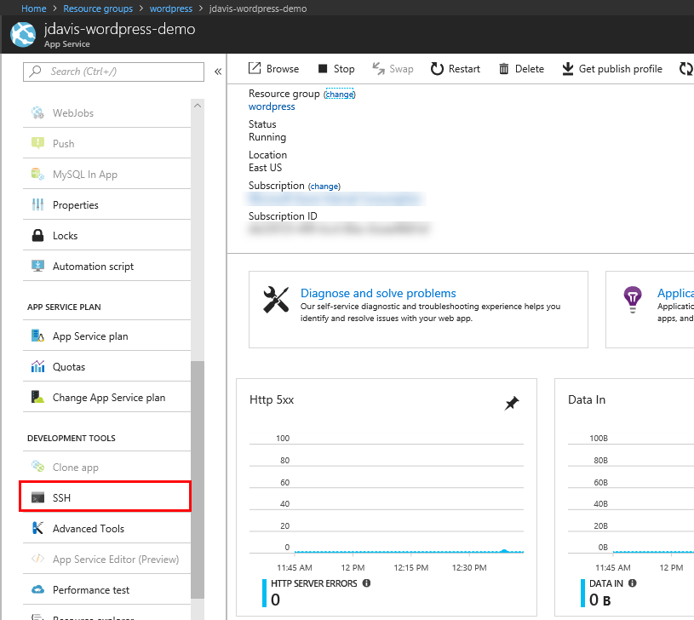Click the Performance test cloud icon

[37, 589]
